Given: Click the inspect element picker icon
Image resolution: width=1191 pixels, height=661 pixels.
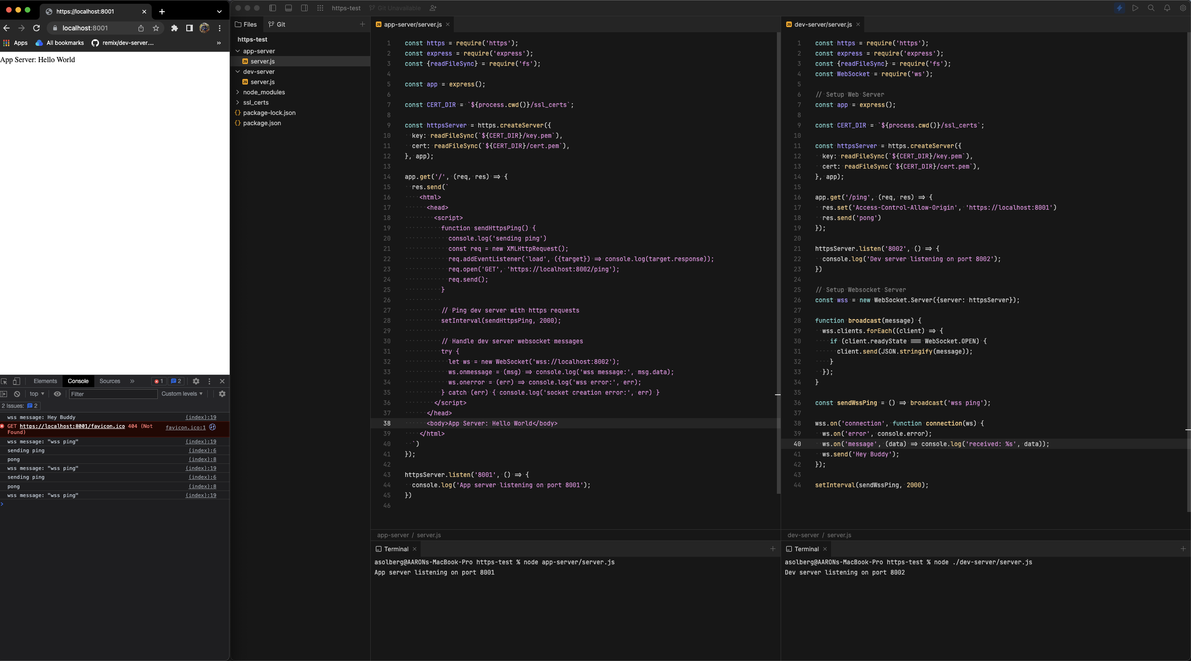Looking at the screenshot, I should pos(4,381).
